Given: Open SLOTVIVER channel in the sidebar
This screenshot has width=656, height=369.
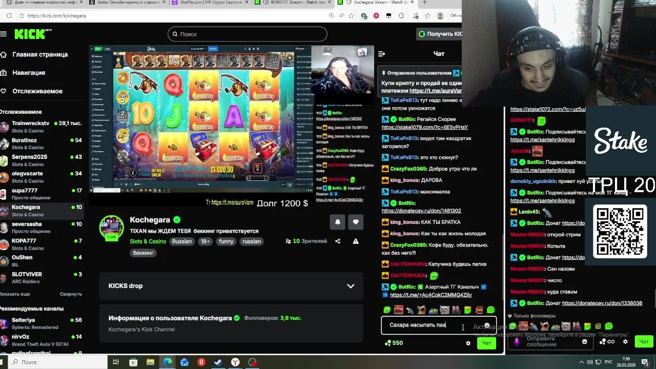Looking at the screenshot, I should click(41, 278).
